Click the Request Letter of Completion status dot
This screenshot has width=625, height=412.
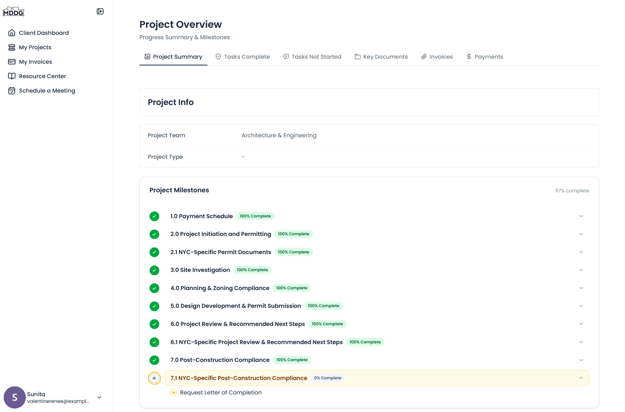pos(173,393)
